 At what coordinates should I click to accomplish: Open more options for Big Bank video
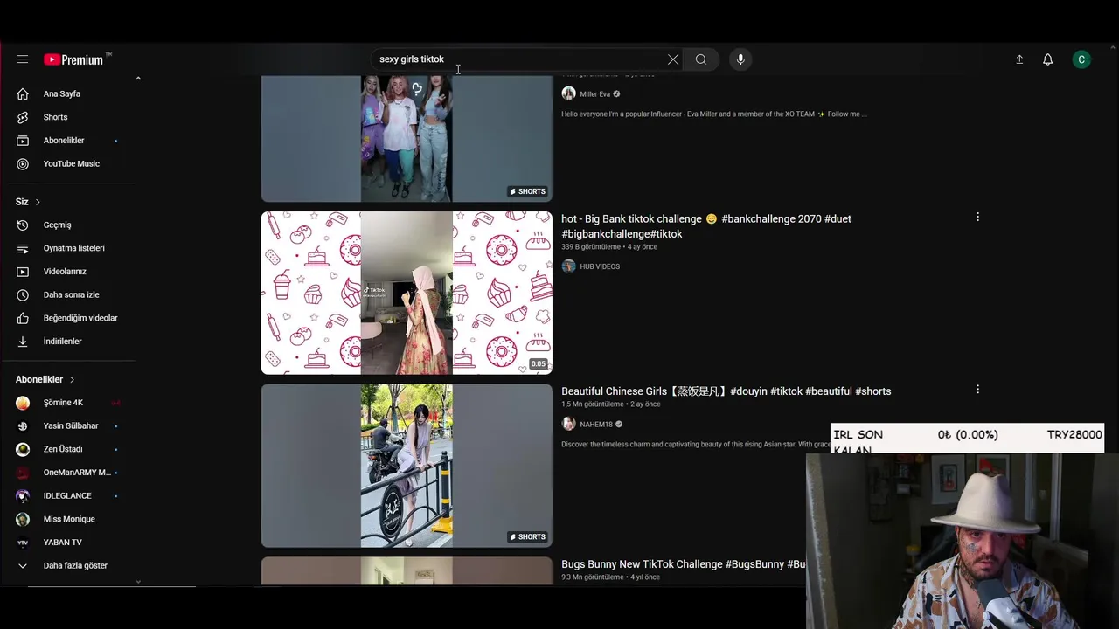[x=977, y=217]
